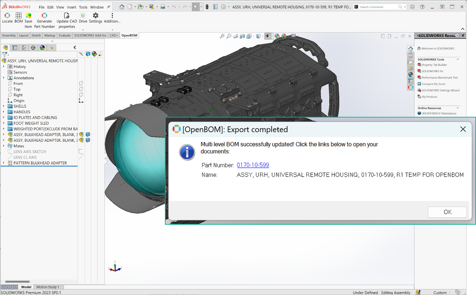Click Save Item icon in ribbon
476x295 pixels.
[x=28, y=15]
